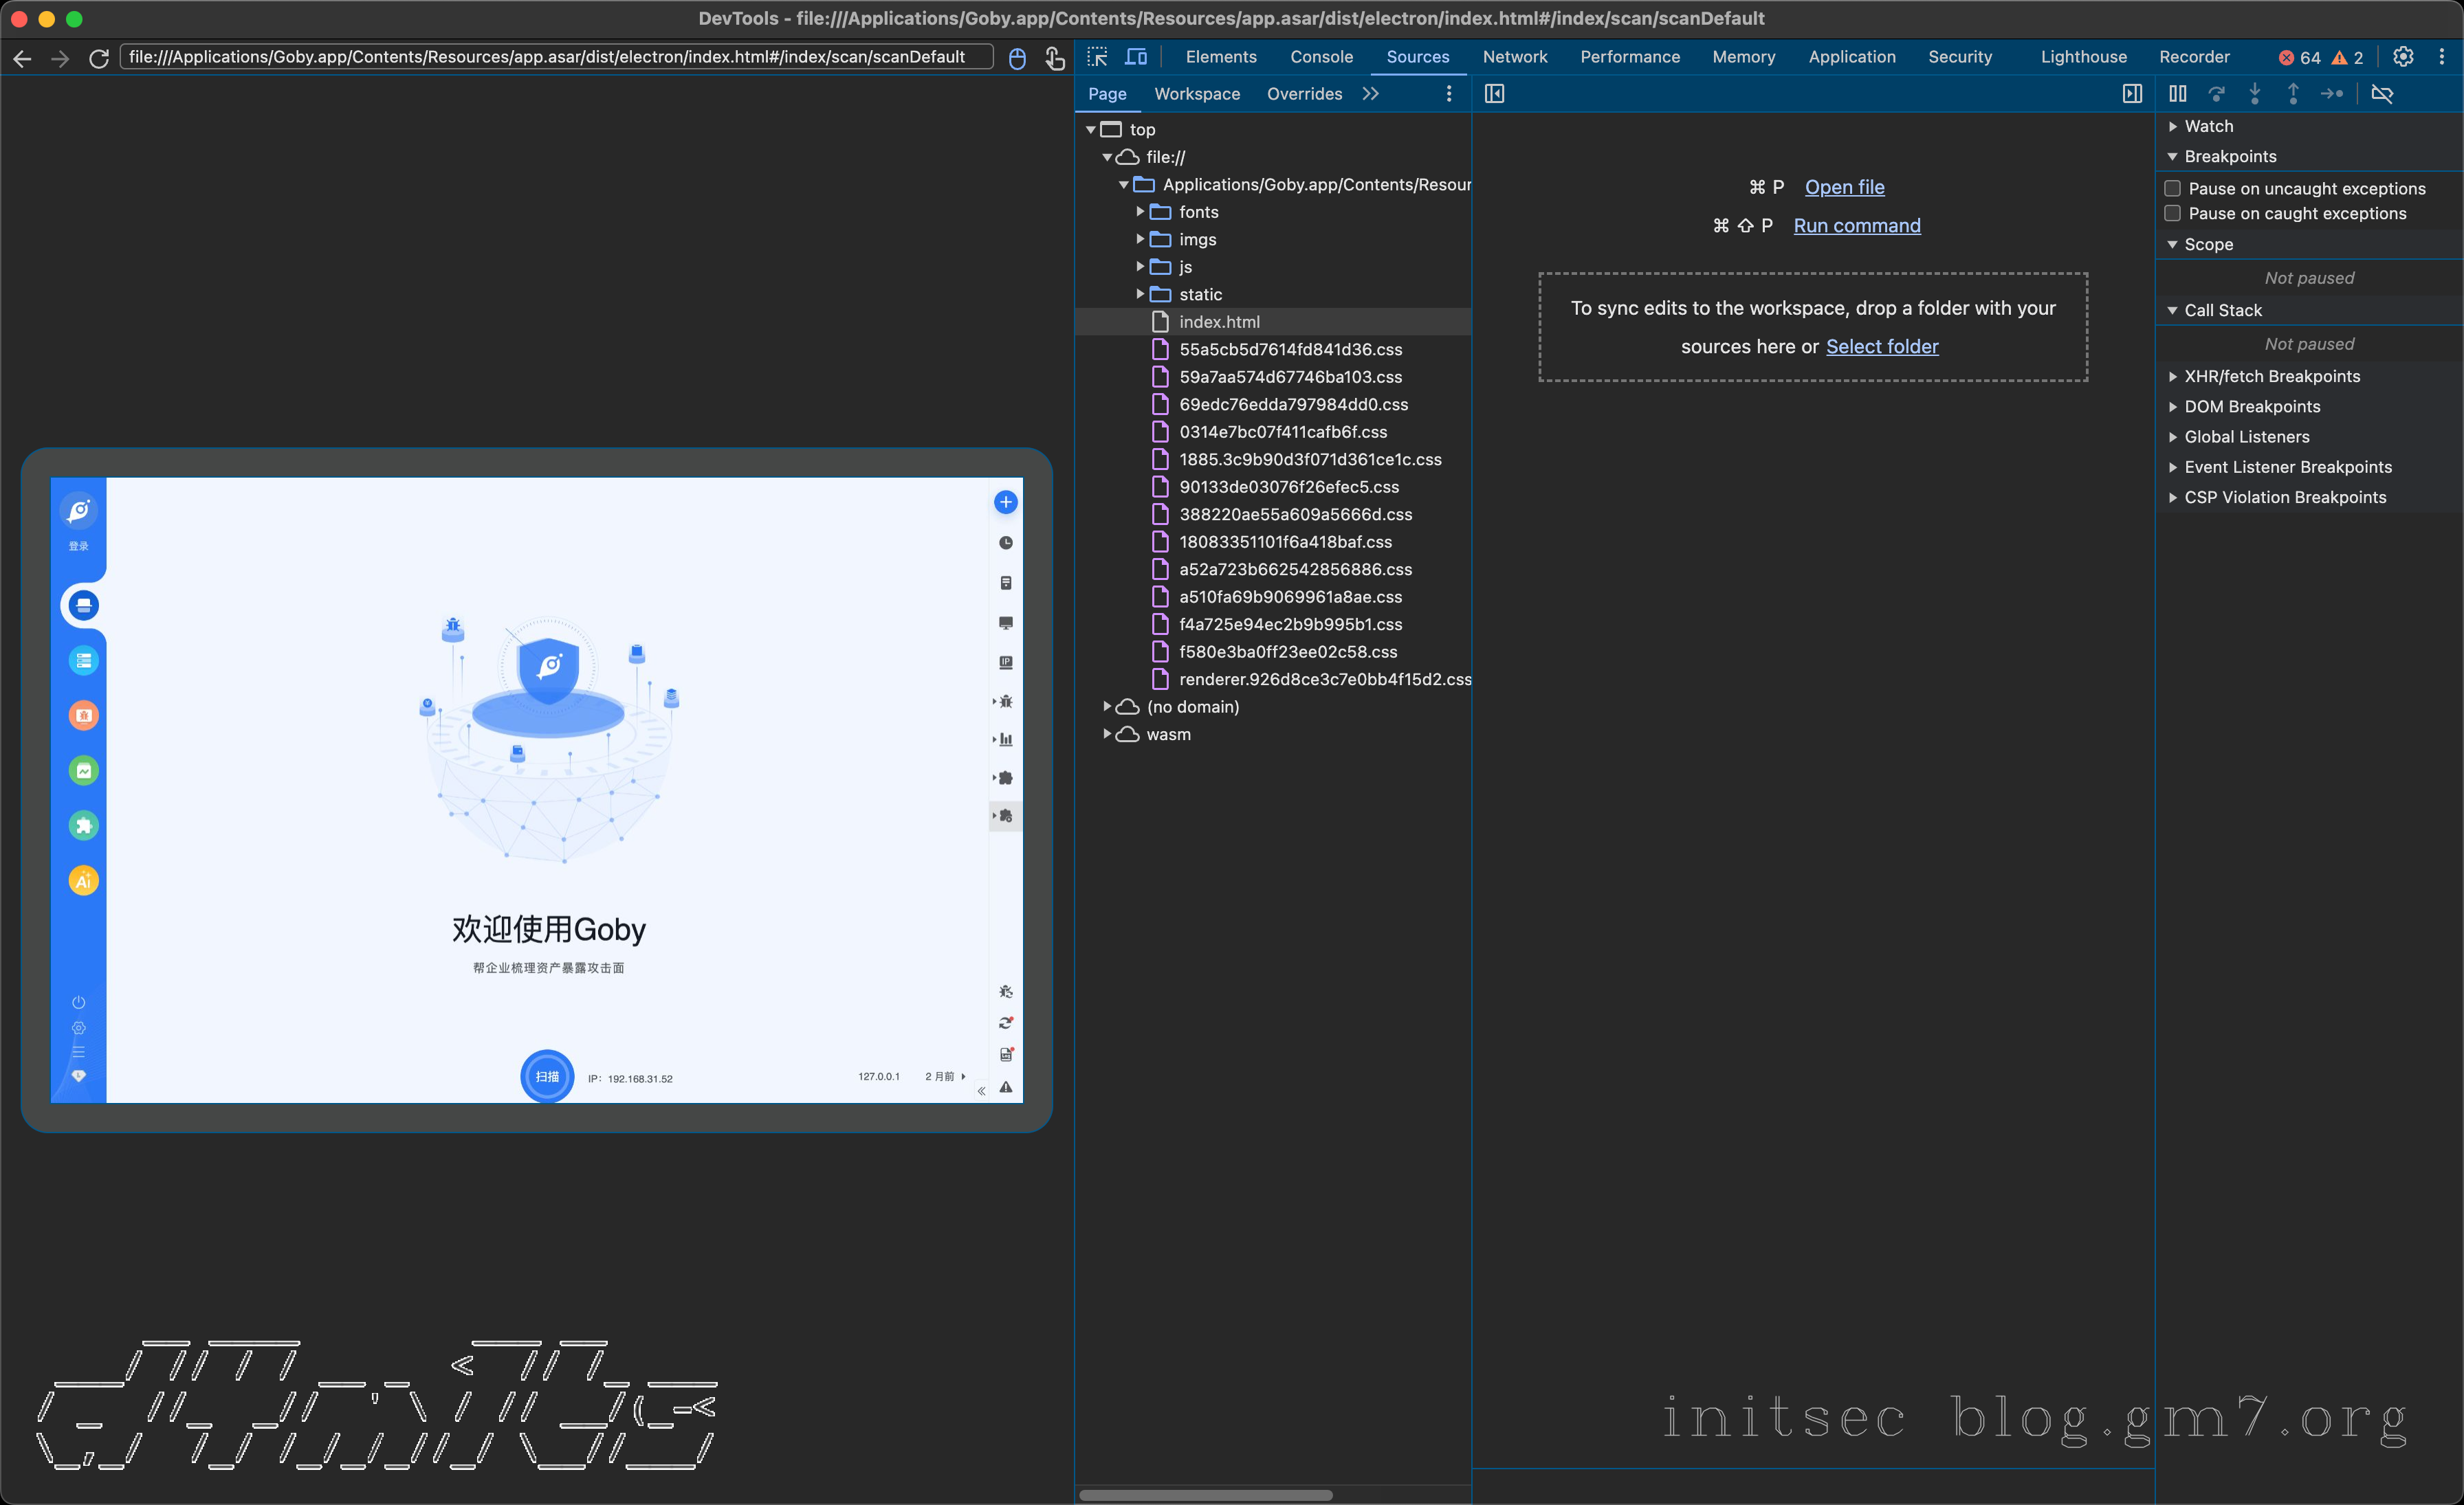Enable Pause on uncaught exceptions
2464x1505 pixels.
point(2173,188)
